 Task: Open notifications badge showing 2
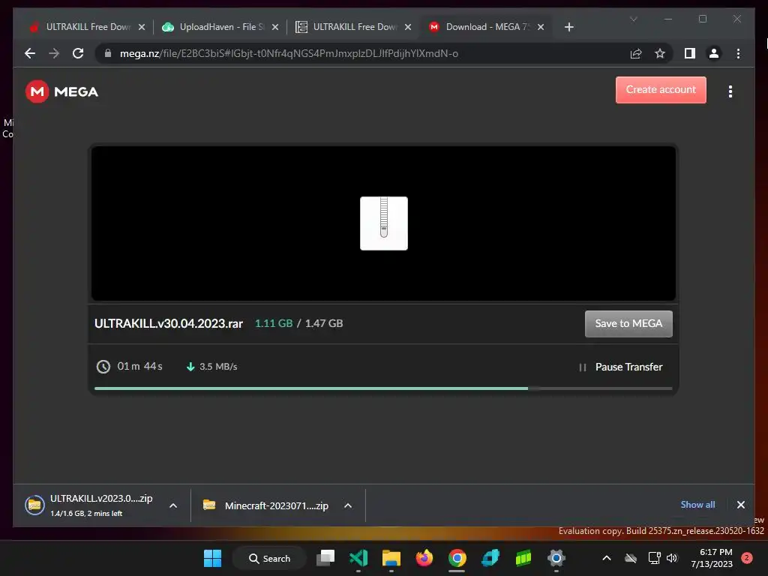(x=747, y=558)
